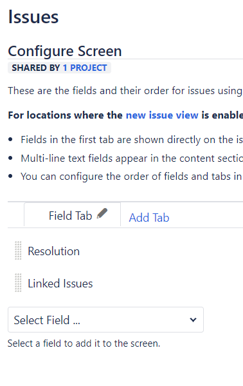The image size is (243, 386).
Task: Click the 'Multi-line text fields' bullet
Action: [132, 158]
